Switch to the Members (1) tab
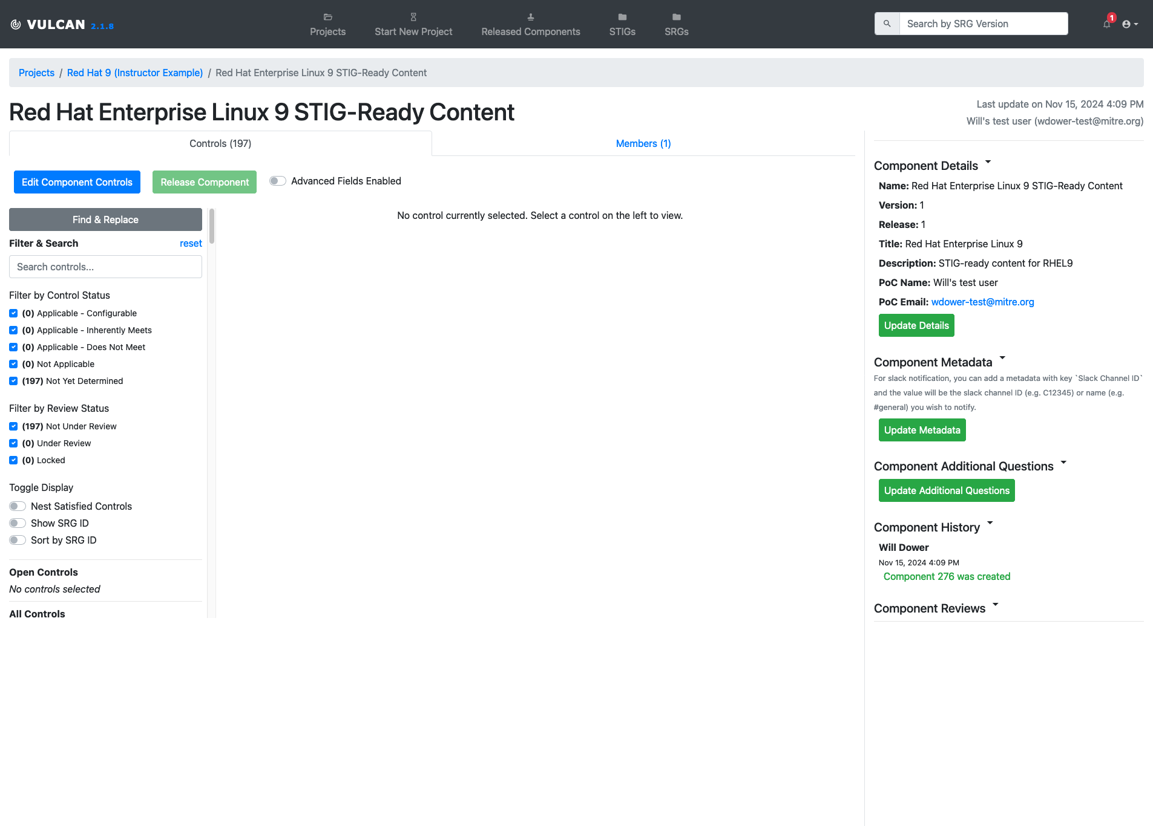 643,143
